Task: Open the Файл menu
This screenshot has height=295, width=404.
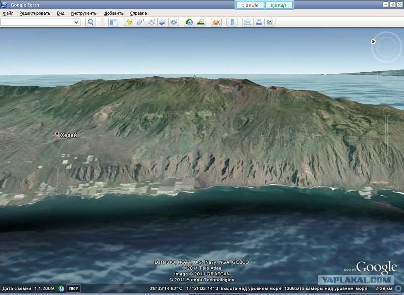Action: [x=8, y=13]
